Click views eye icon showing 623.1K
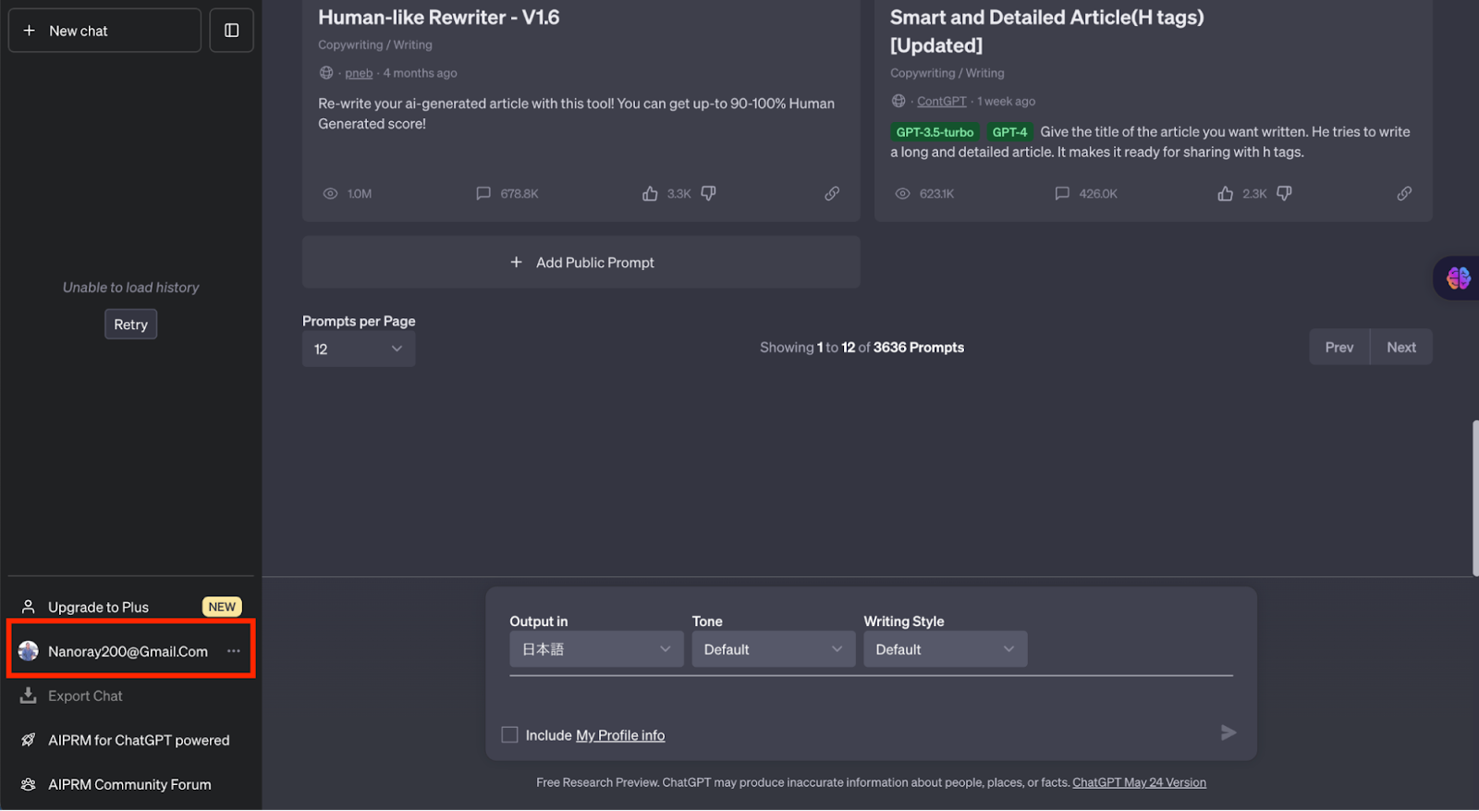 click(902, 194)
